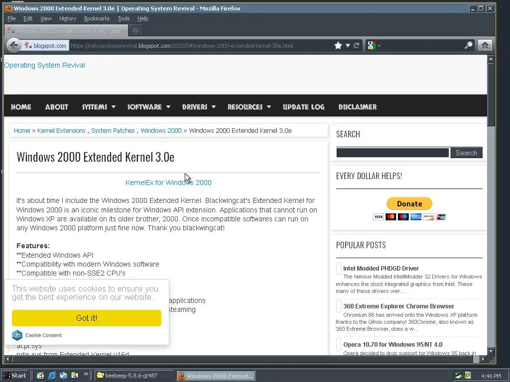Click the sidebar blog search text field
The height and width of the screenshot is (382, 510).
click(x=392, y=153)
